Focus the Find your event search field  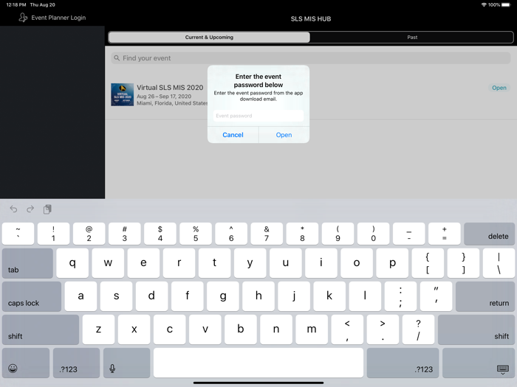(x=311, y=58)
